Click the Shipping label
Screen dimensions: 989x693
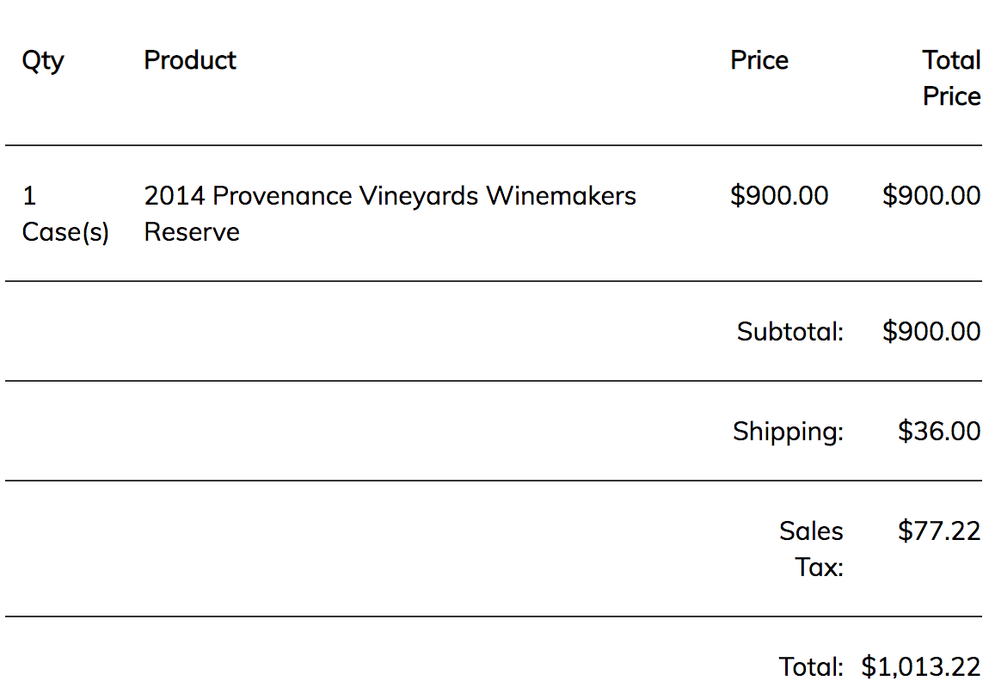pyautogui.click(x=788, y=432)
